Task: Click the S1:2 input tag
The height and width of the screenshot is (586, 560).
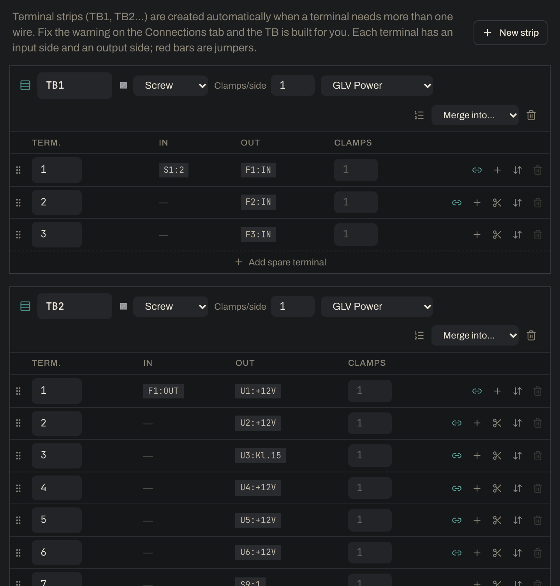Action: 174,170
